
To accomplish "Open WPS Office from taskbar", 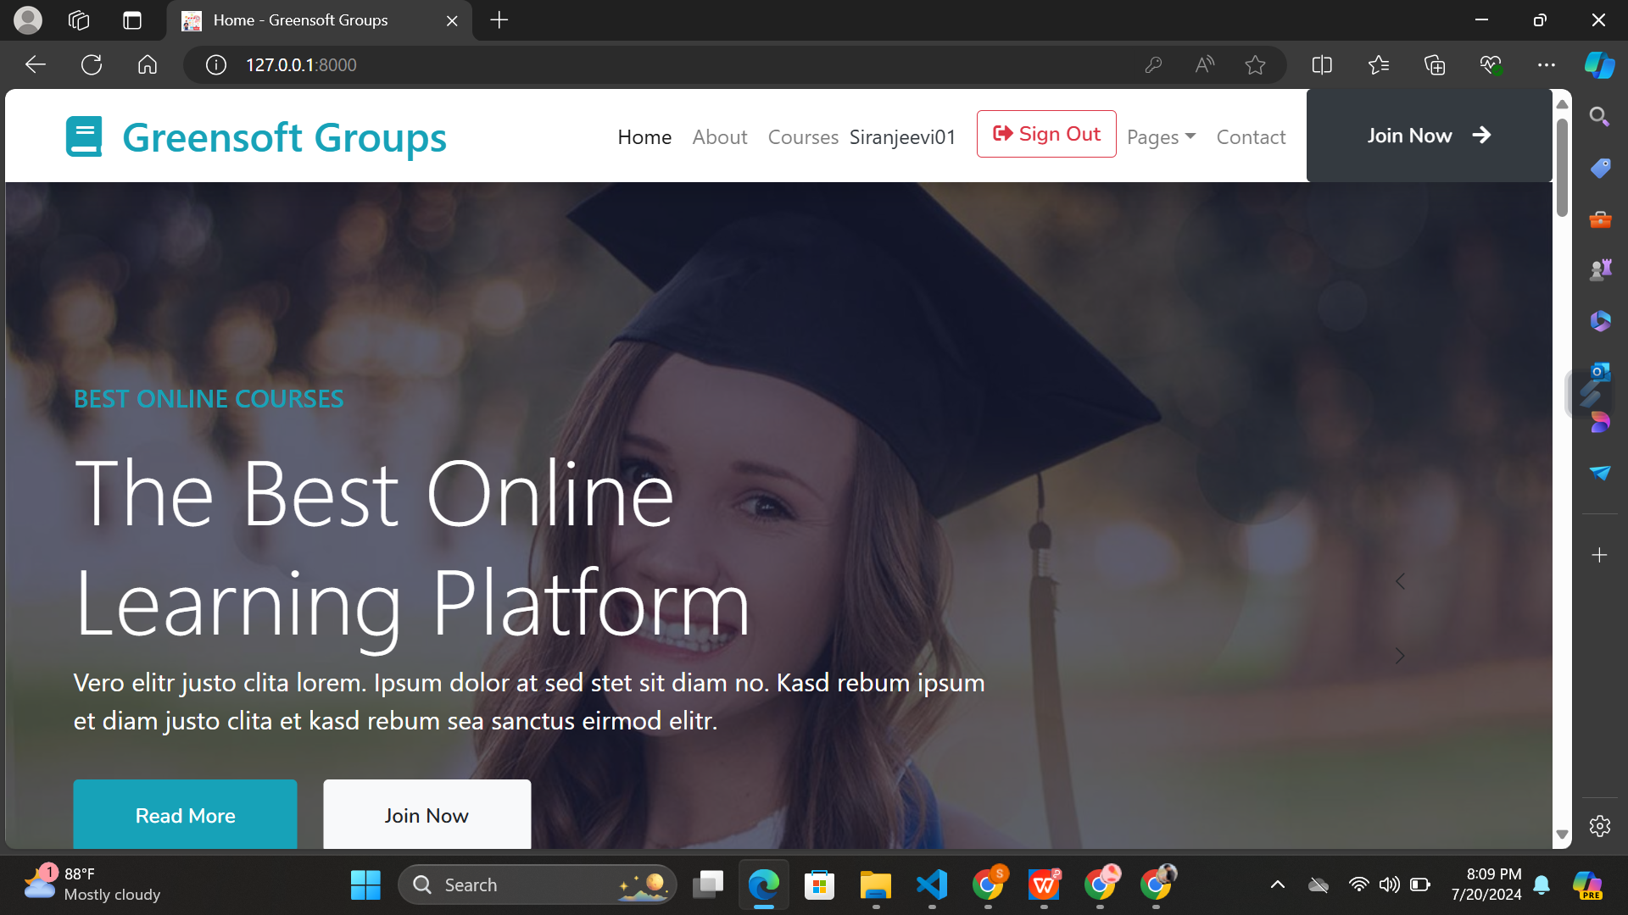I will point(1044,885).
